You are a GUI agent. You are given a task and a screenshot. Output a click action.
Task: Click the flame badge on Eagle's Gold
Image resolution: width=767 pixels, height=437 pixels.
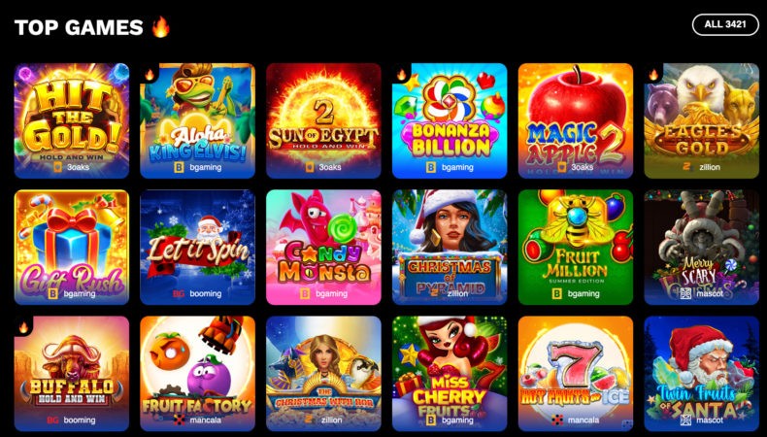coord(653,75)
